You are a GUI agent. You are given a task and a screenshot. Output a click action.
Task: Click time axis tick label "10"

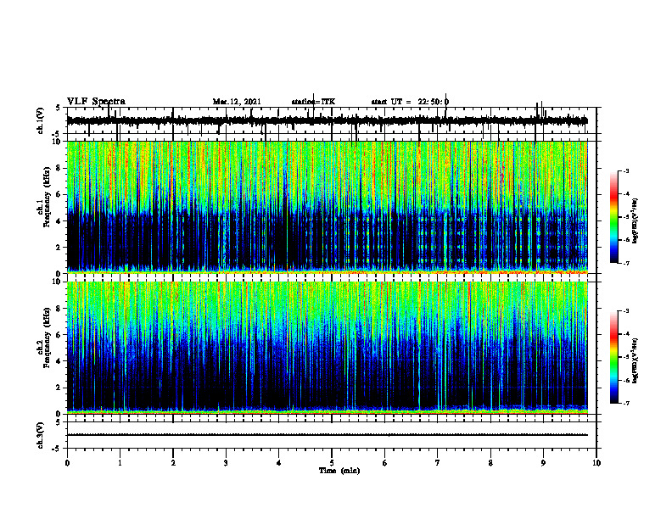(x=596, y=463)
